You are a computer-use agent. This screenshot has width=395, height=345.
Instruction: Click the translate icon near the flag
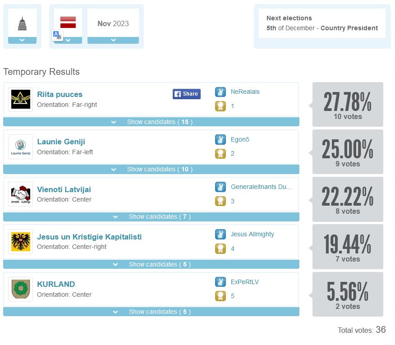(x=57, y=35)
